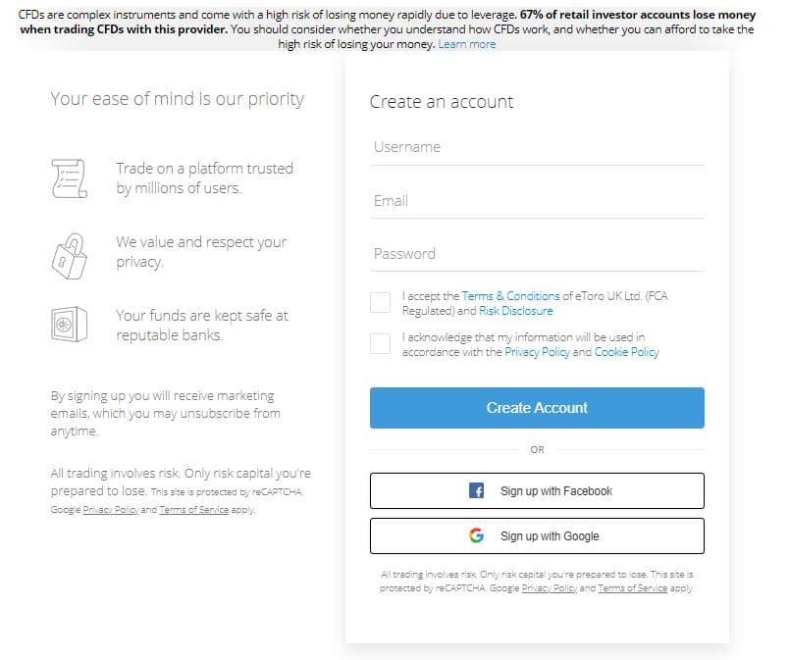789x660 pixels.
Task: Sign up with Facebook button
Action: pos(537,491)
